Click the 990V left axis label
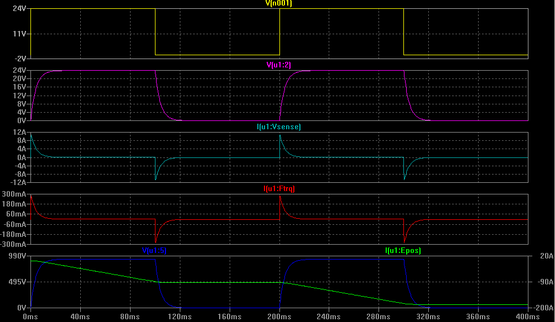555x322 pixels. [17, 256]
